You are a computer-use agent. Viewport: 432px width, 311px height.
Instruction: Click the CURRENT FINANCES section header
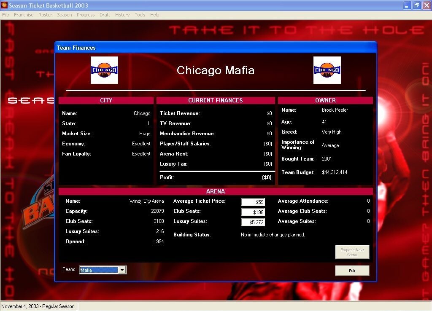(x=216, y=100)
